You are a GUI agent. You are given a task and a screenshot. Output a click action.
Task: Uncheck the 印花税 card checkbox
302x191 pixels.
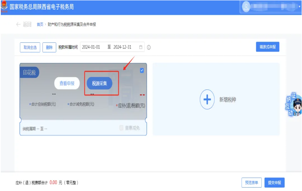(142, 70)
